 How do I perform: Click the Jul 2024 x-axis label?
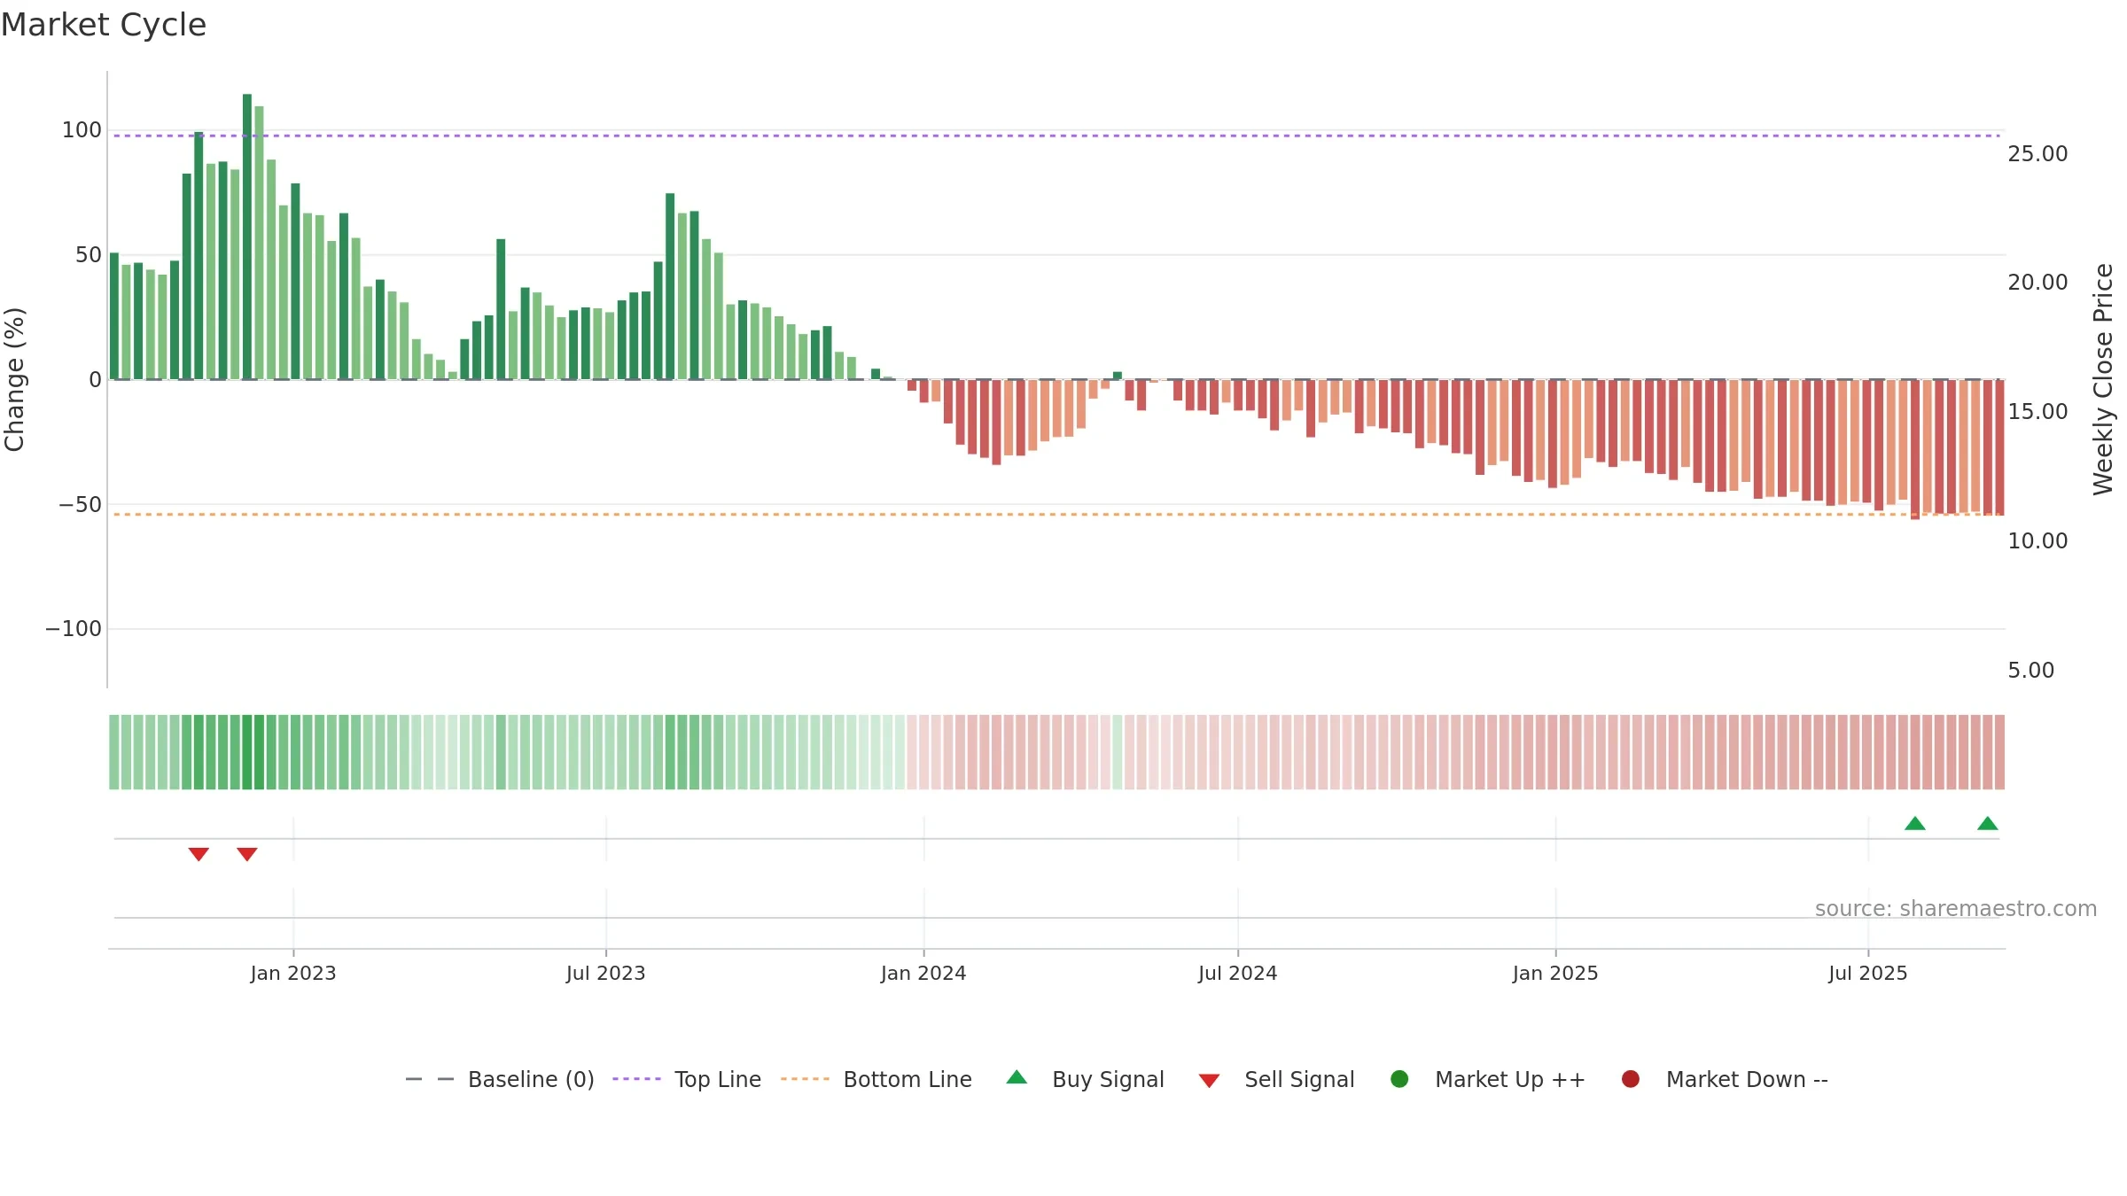coord(1238,974)
